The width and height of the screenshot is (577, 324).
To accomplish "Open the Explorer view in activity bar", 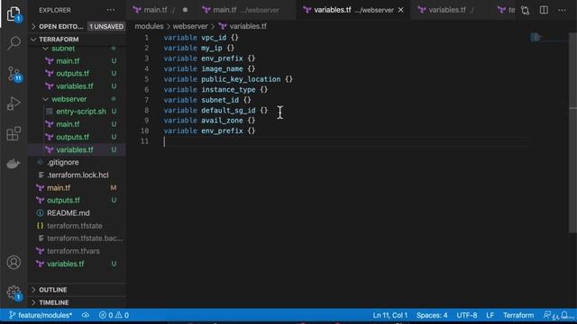I will [14, 14].
